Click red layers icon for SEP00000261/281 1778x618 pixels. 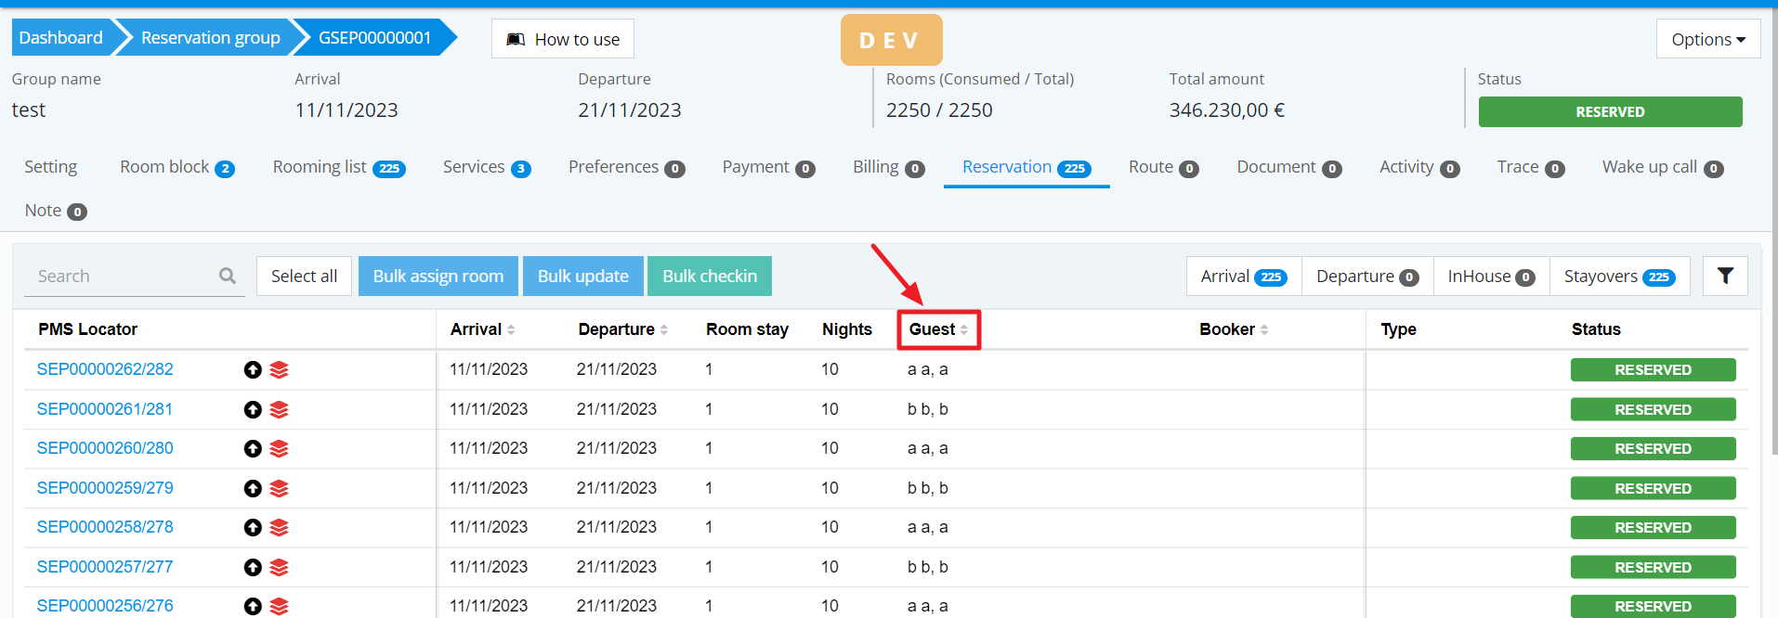279,409
